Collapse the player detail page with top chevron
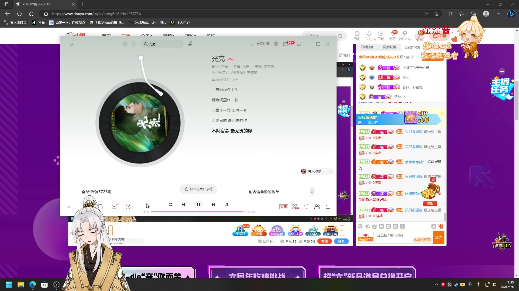This screenshot has width=519, height=291. (x=72, y=44)
